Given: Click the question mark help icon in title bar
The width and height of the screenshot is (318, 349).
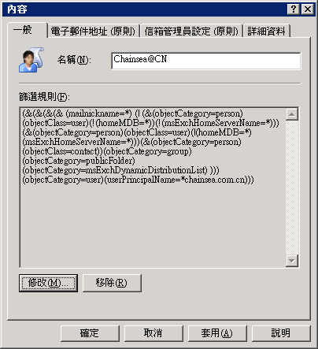Looking at the screenshot, I should (294, 9).
